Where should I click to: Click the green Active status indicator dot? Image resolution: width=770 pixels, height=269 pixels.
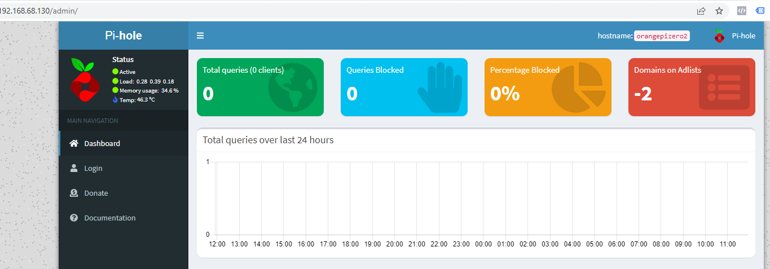[x=115, y=72]
